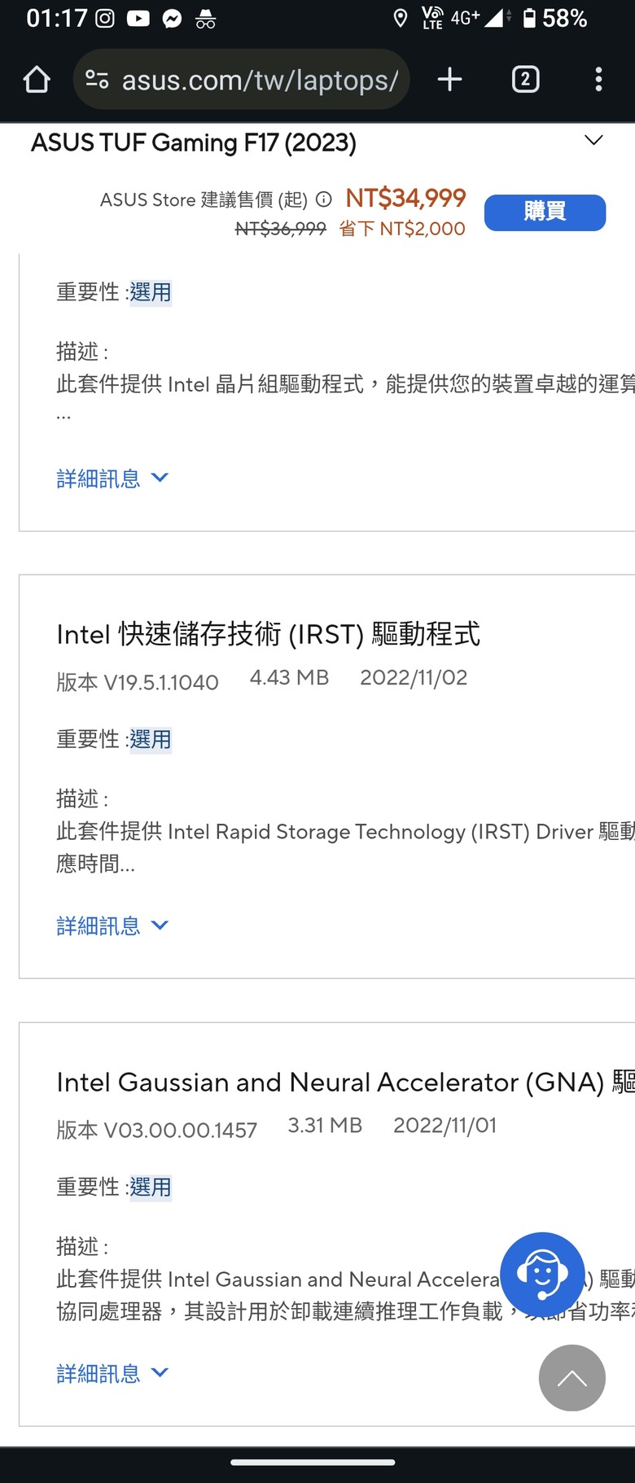Tap the Android navigation gesture bar
The width and height of the screenshot is (635, 1483).
coord(313,1463)
